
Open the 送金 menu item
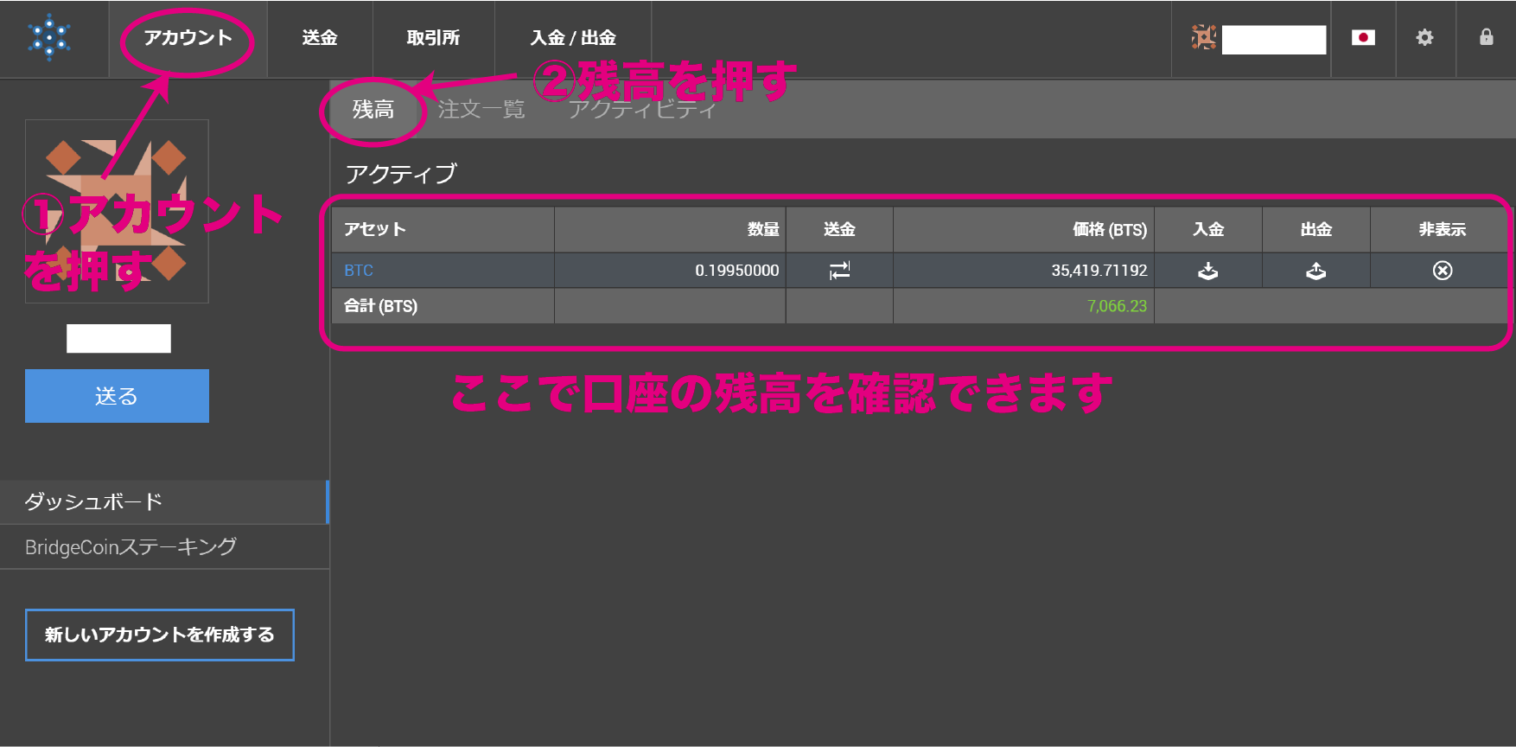[x=320, y=38]
